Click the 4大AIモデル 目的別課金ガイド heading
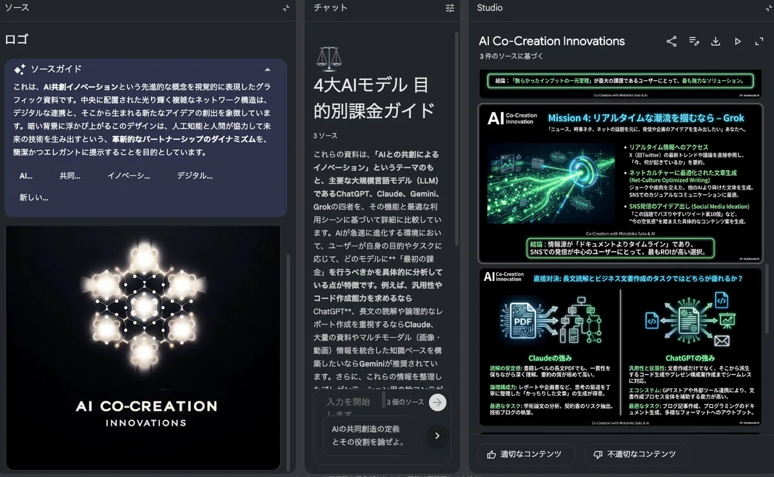The width and height of the screenshot is (774, 477). tap(373, 97)
